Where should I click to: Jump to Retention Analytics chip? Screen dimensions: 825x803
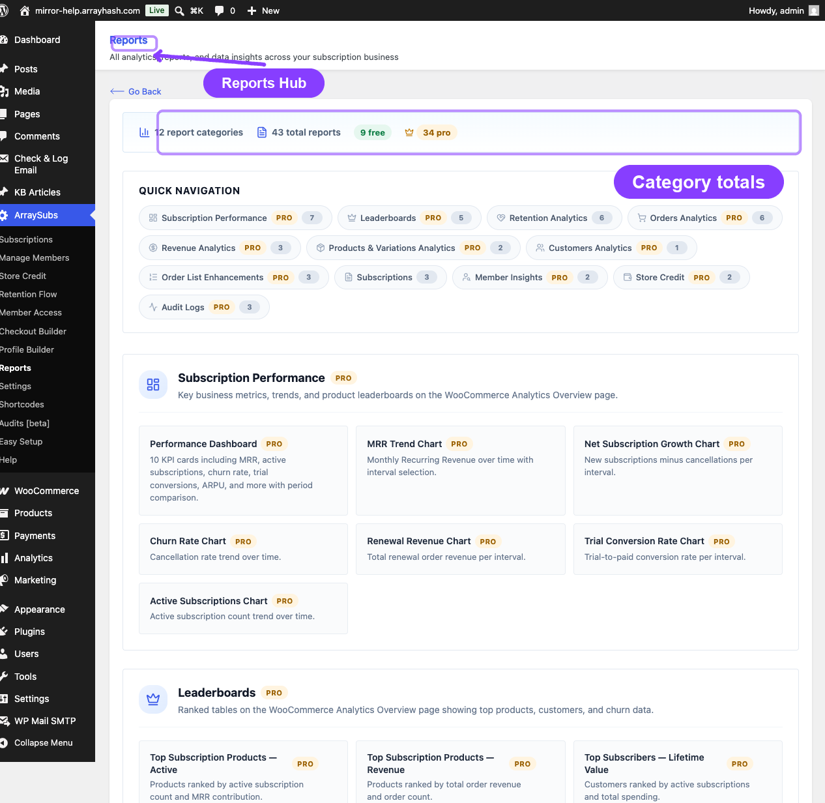(554, 218)
